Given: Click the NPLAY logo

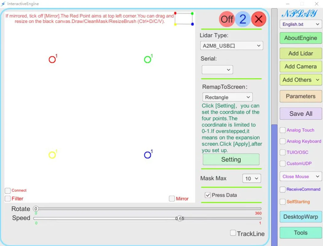Looking at the screenshot, I should click(299, 14).
